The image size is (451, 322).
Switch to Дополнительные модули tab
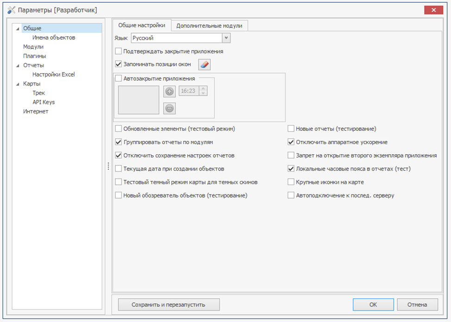(209, 26)
